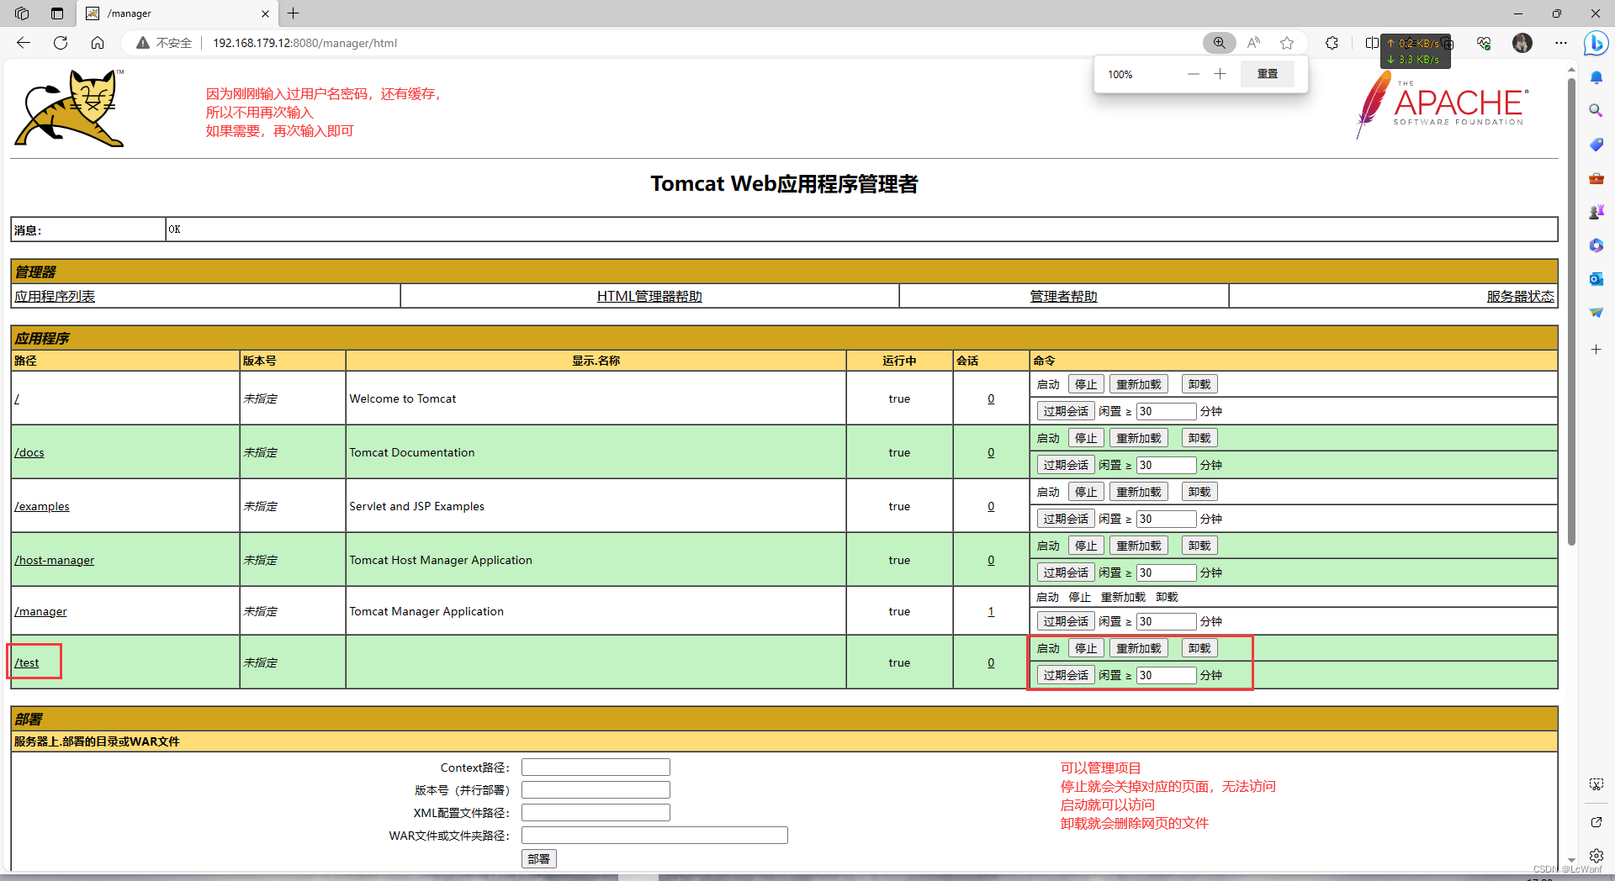
Task: Open the read aloud icon
Action: pyautogui.click(x=1253, y=43)
